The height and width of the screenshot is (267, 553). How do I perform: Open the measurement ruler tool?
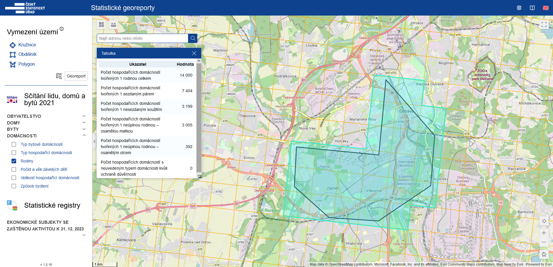pos(113,24)
